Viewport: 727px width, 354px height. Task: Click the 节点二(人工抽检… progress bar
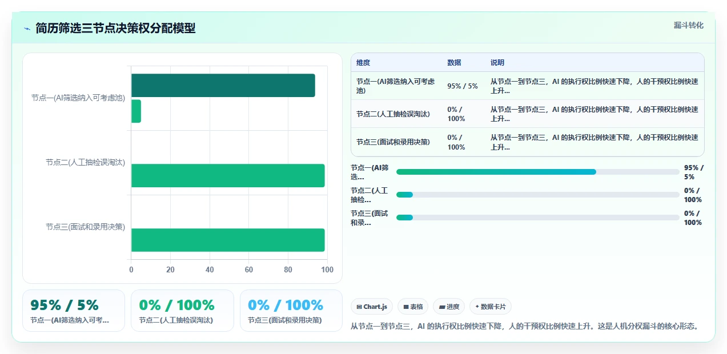[538, 195]
